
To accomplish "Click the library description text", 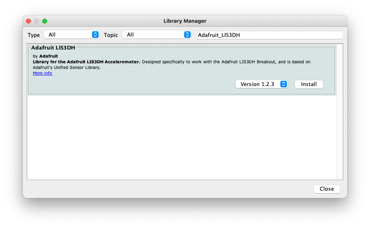I will pyautogui.click(x=172, y=65).
